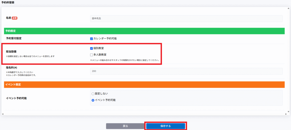This screenshot has height=130, width=291.
Task: Uncheck the 個別教室 checkbox
Action: tap(92, 48)
